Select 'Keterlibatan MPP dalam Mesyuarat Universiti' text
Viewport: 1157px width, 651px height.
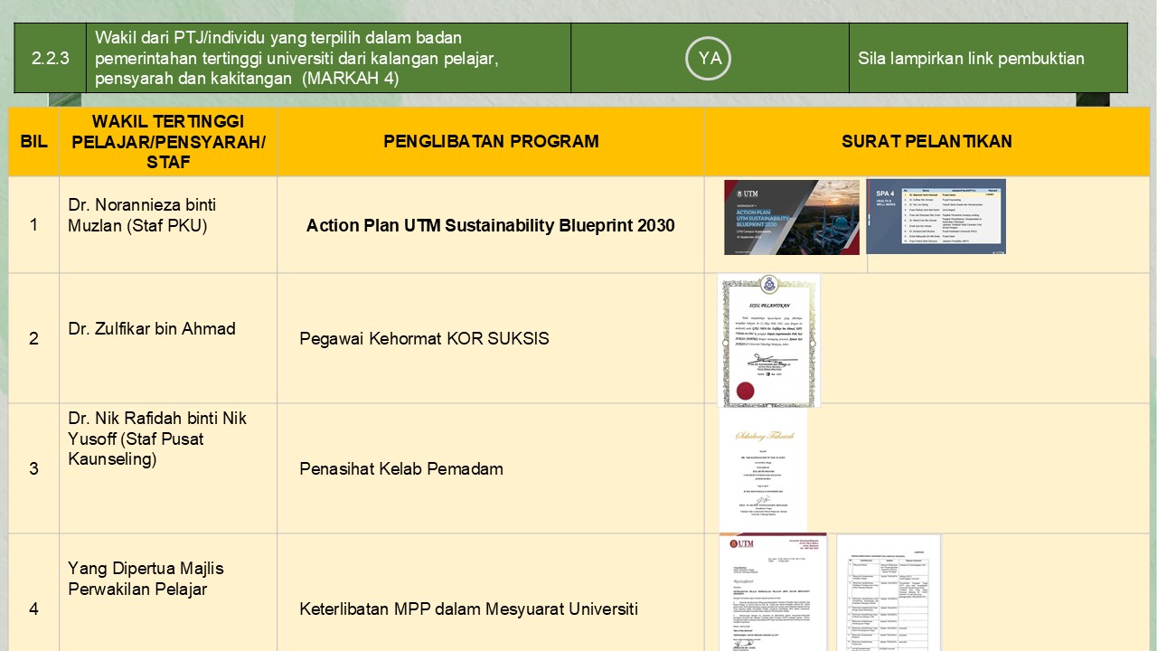pos(468,609)
